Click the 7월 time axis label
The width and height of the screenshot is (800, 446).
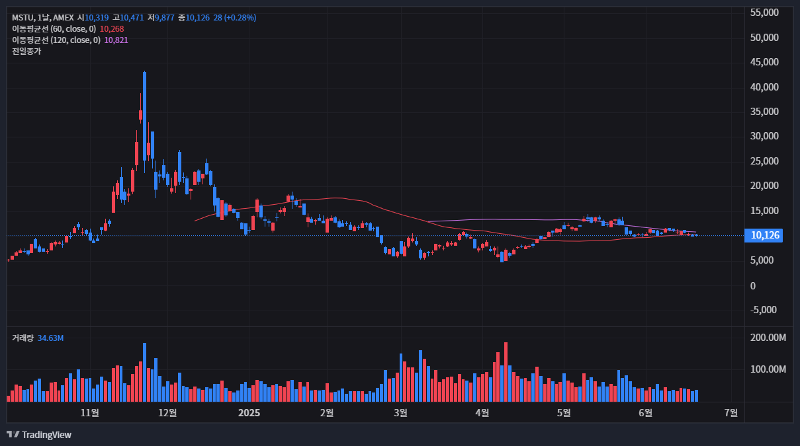coord(731,413)
